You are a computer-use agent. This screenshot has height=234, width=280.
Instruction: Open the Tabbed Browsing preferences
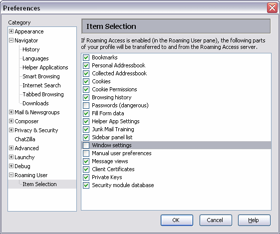pyautogui.click(x=43, y=94)
